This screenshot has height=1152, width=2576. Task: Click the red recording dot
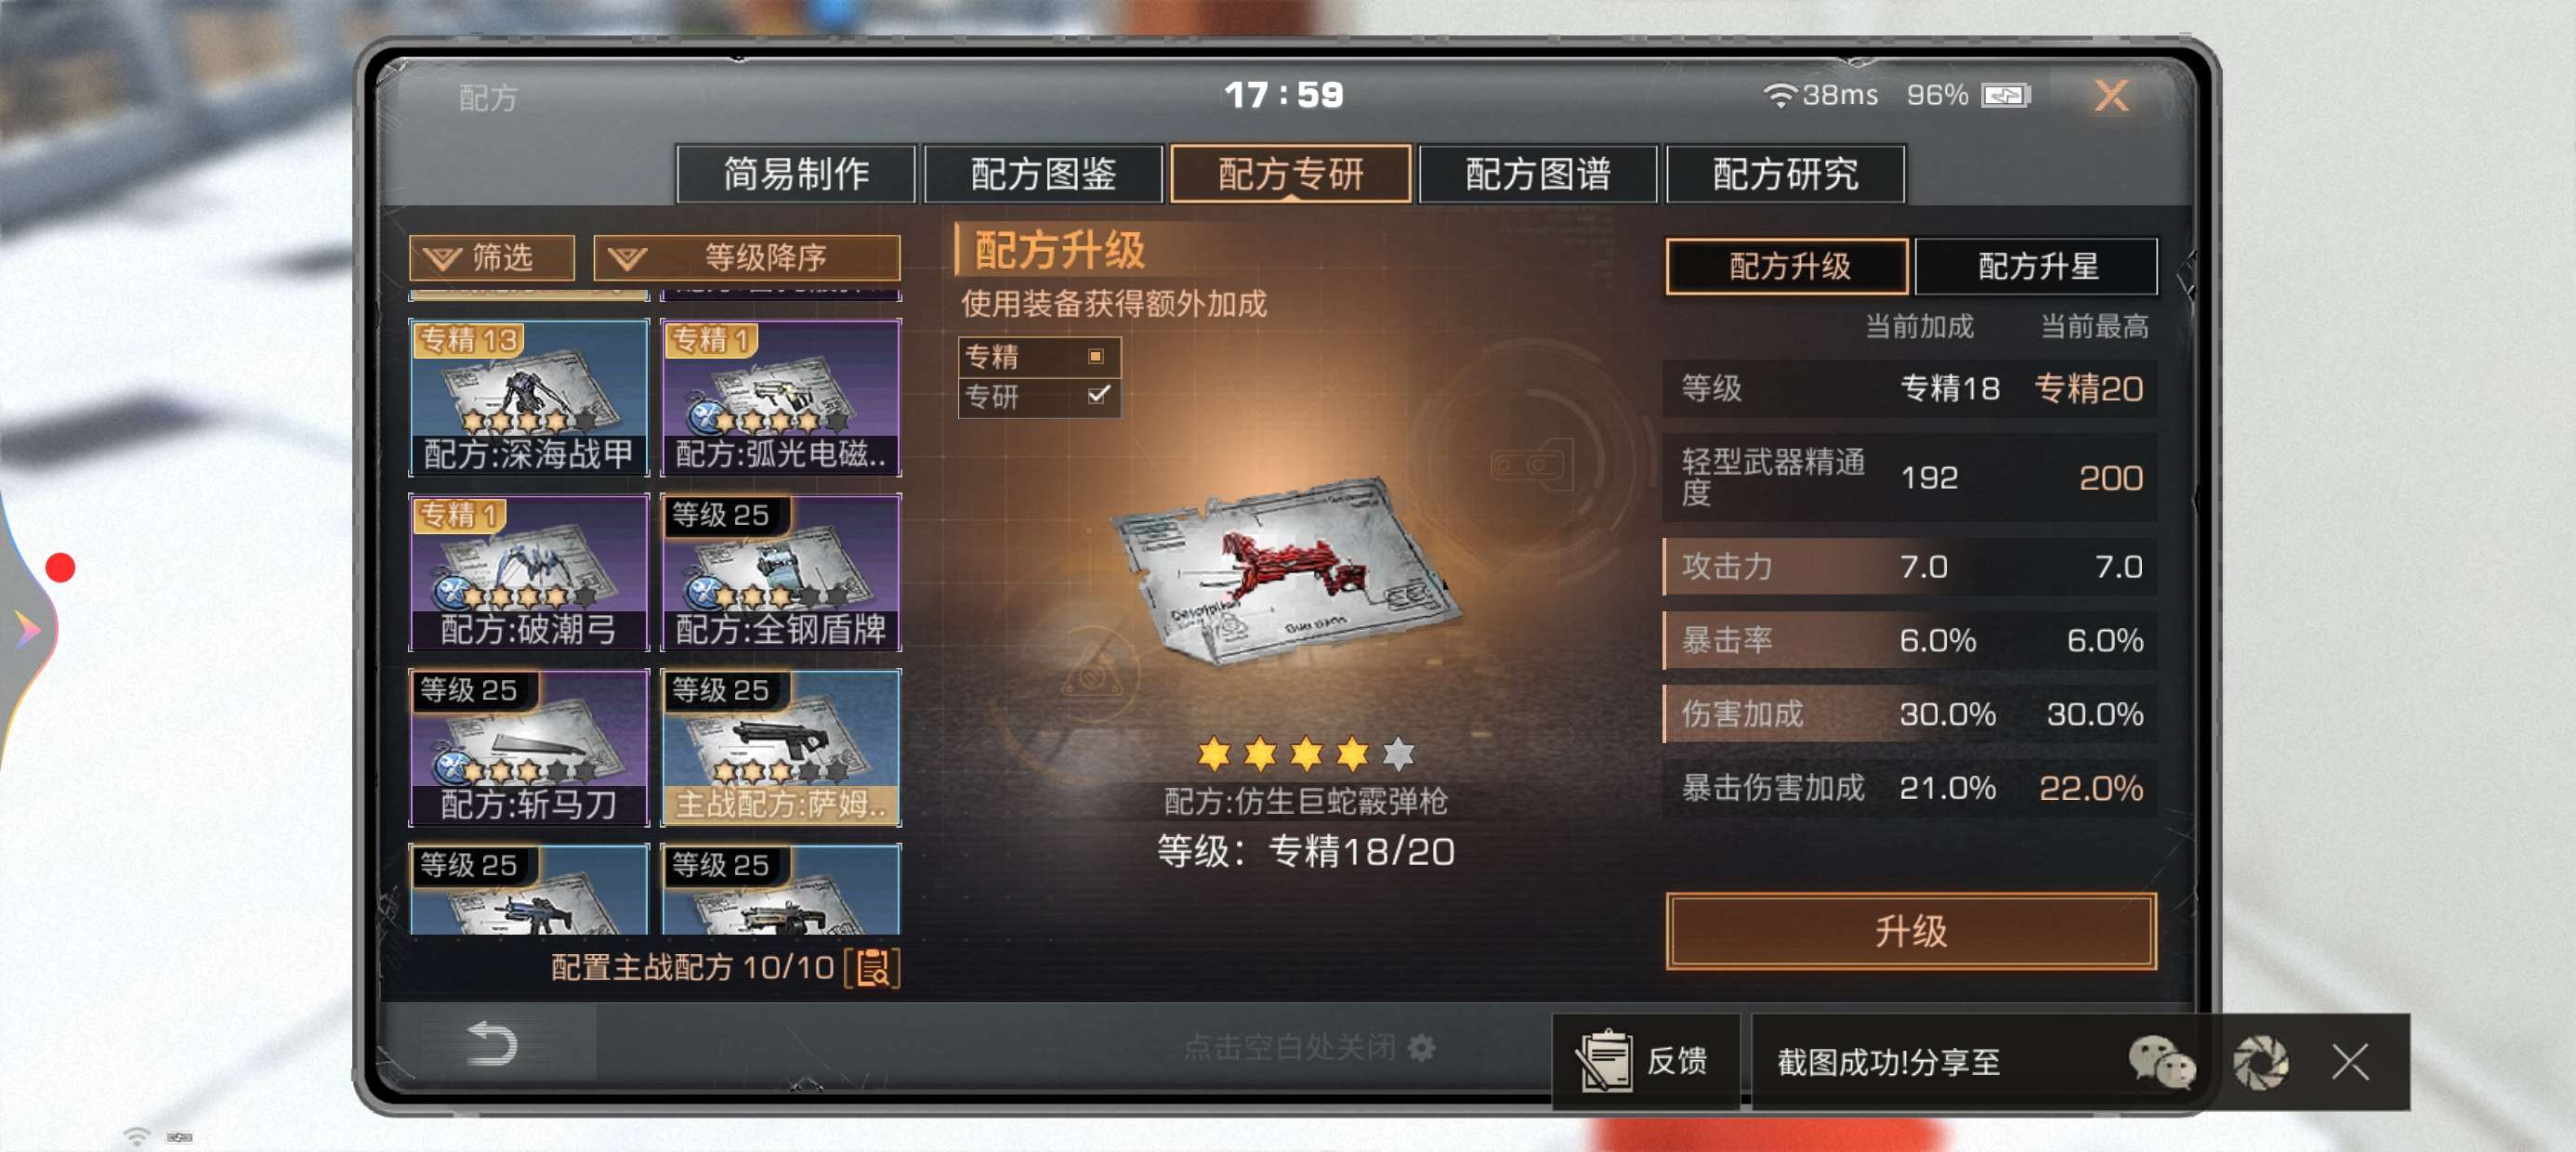coord(61,567)
